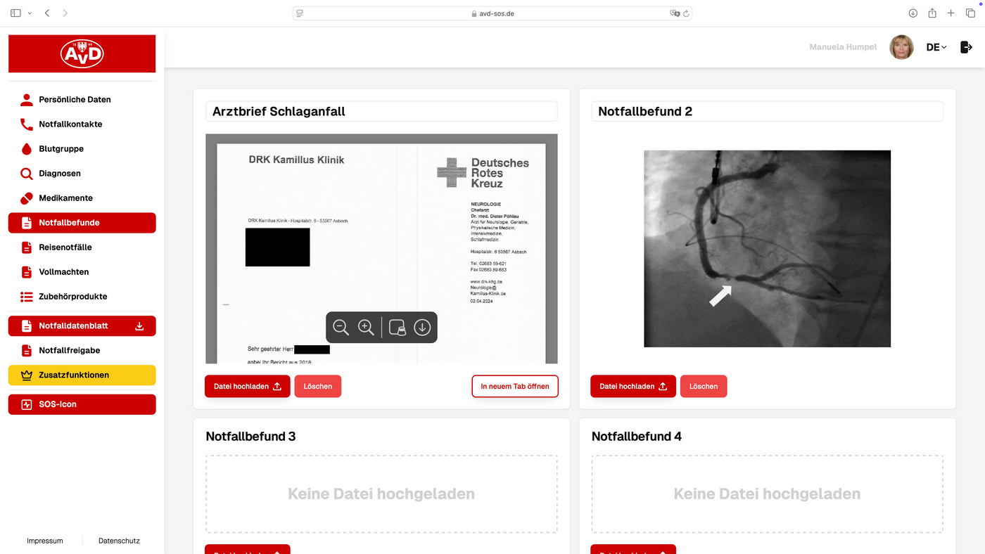Go forward in Safari
This screenshot has width=985, height=554.
point(65,13)
